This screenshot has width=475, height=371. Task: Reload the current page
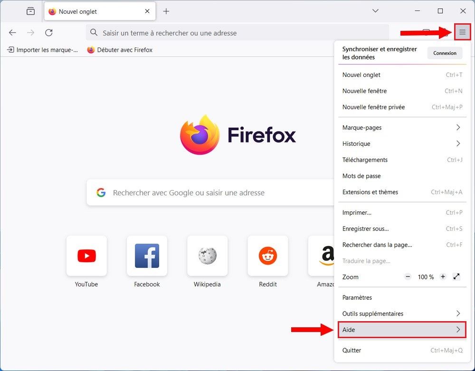(x=49, y=33)
